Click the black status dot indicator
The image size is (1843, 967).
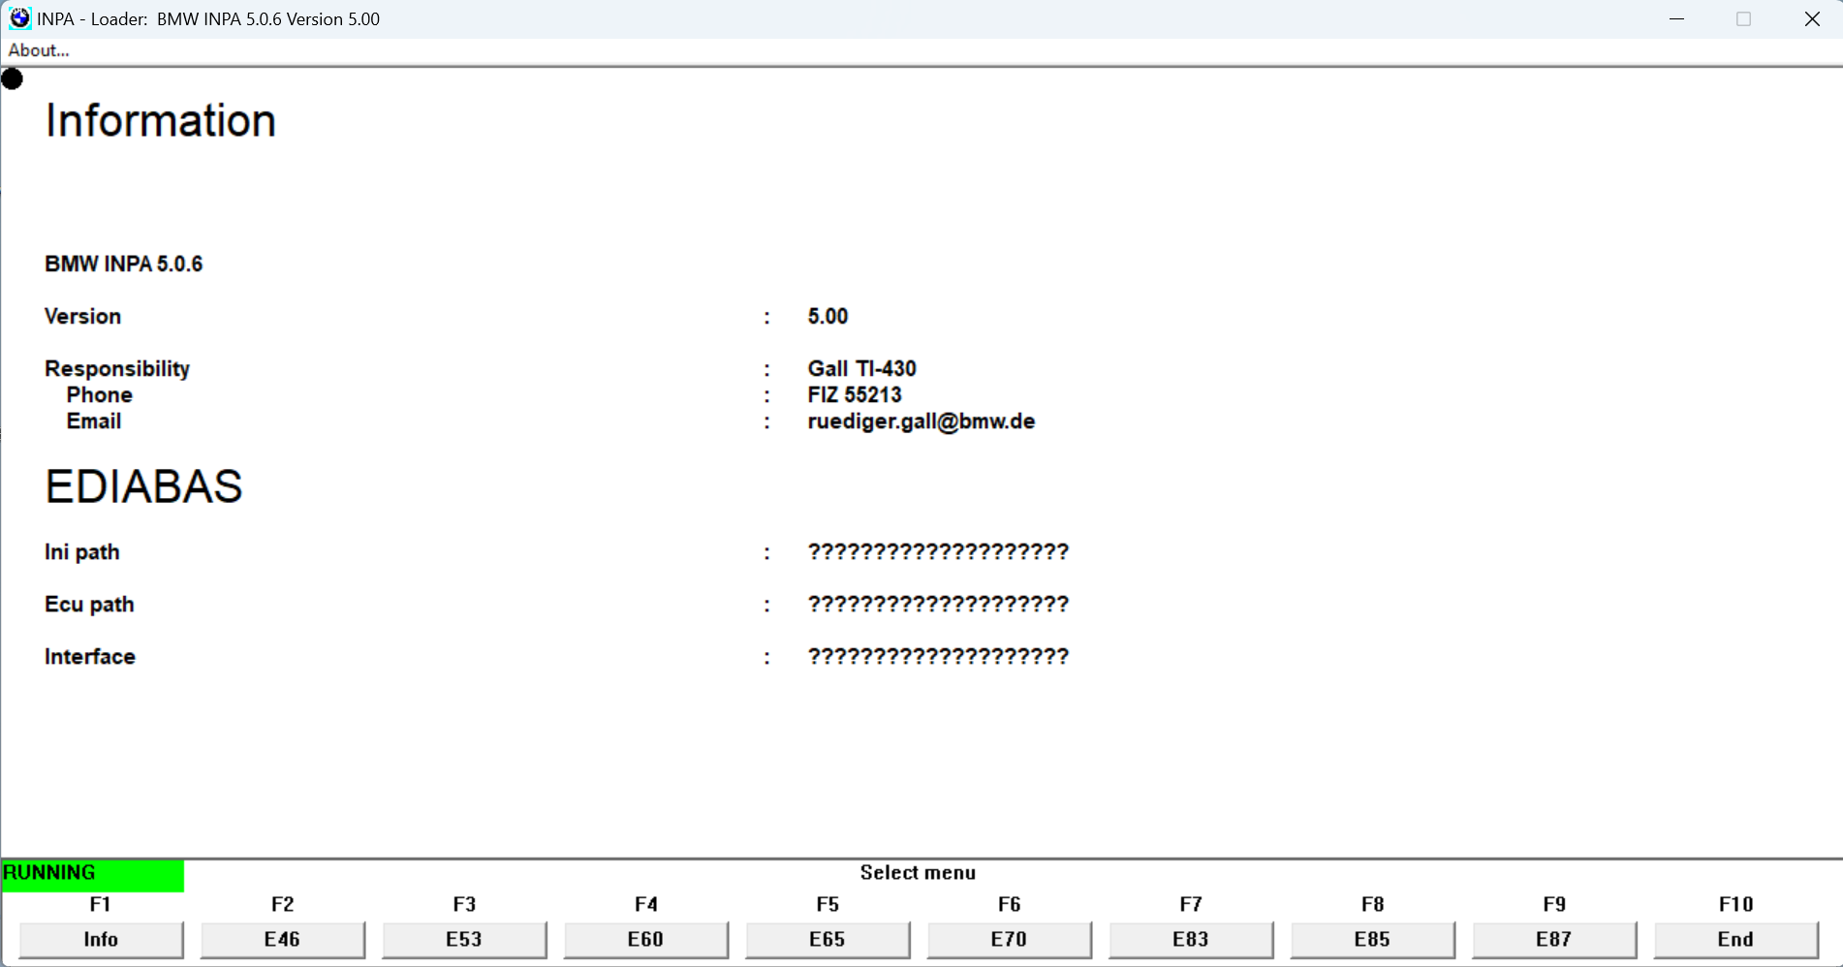coord(12,78)
